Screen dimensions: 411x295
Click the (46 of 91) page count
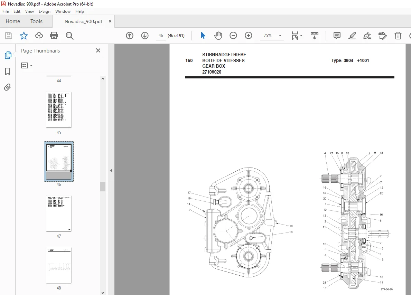[x=176, y=36]
